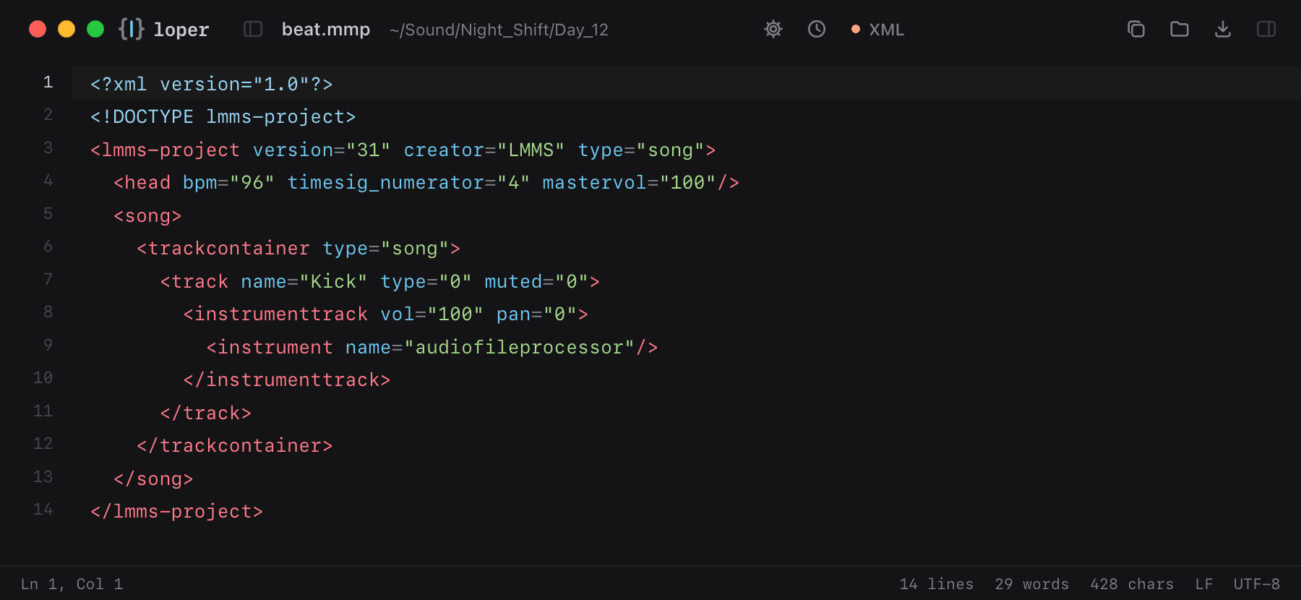This screenshot has width=1301, height=600.
Task: Click line number 14 in gutter
Action: [x=43, y=510]
